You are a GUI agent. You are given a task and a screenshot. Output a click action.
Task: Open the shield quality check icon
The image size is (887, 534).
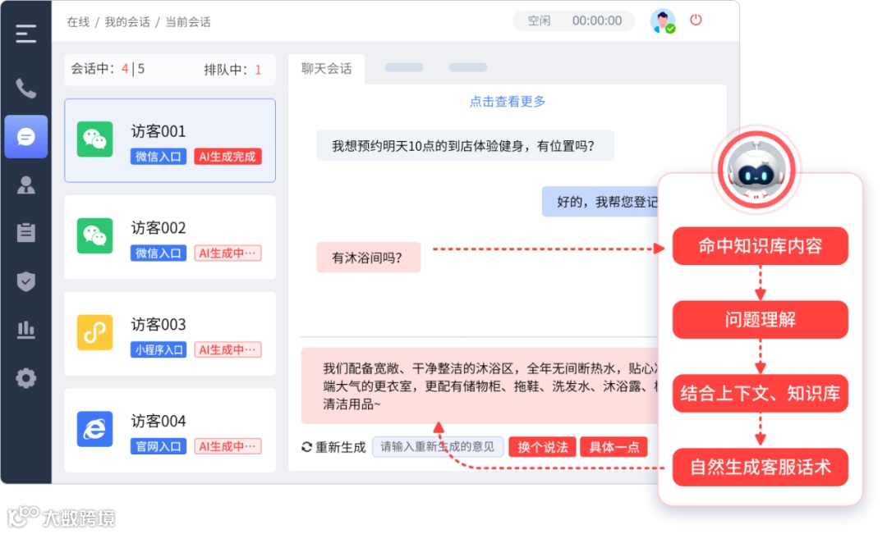coord(25,281)
